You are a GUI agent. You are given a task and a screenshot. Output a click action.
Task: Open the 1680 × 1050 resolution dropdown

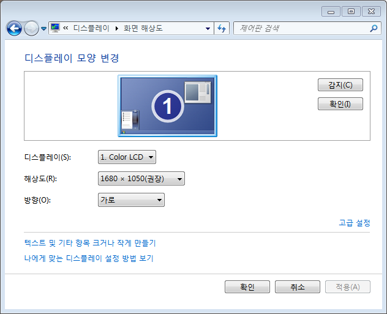pos(141,179)
